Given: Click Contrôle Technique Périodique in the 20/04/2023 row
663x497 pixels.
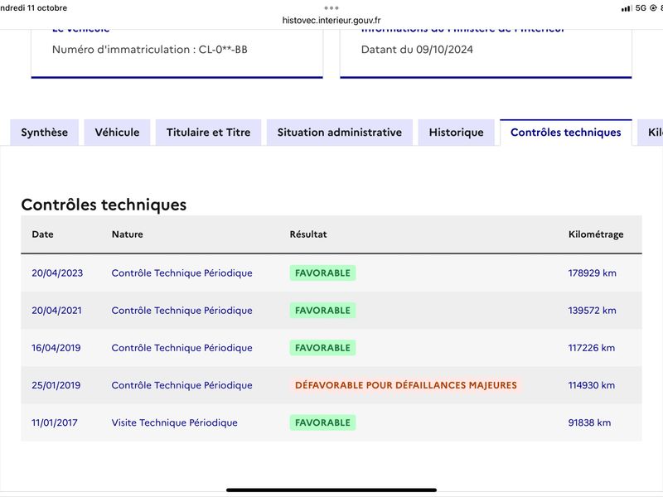Looking at the screenshot, I should tap(181, 273).
